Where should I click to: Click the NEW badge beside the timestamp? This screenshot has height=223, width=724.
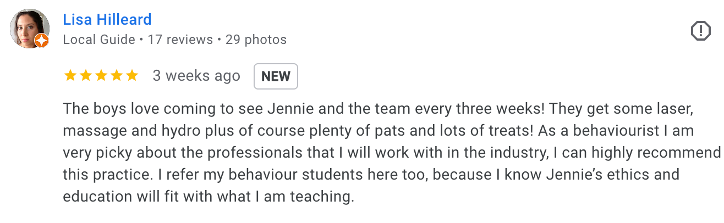pyautogui.click(x=276, y=76)
